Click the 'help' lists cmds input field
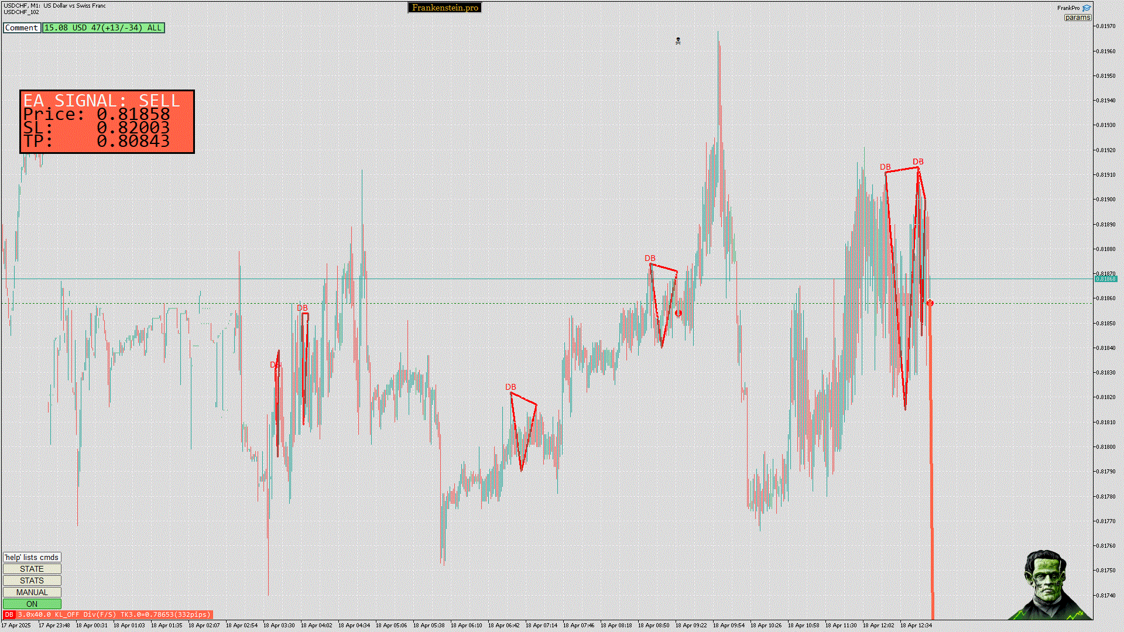Viewport: 1124px width, 632px height. point(32,557)
